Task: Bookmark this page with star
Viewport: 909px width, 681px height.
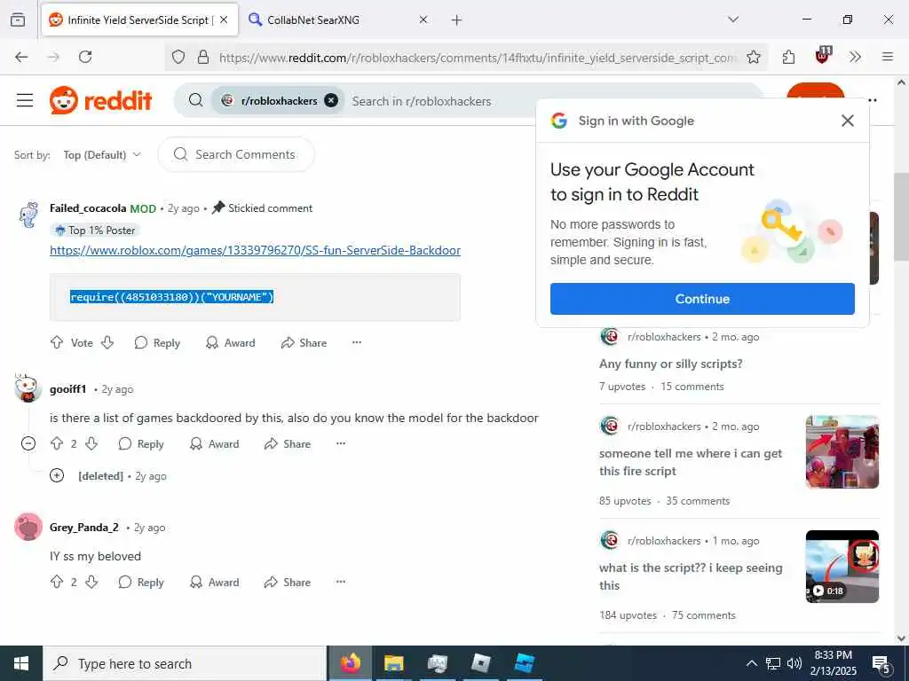Action: point(753,57)
